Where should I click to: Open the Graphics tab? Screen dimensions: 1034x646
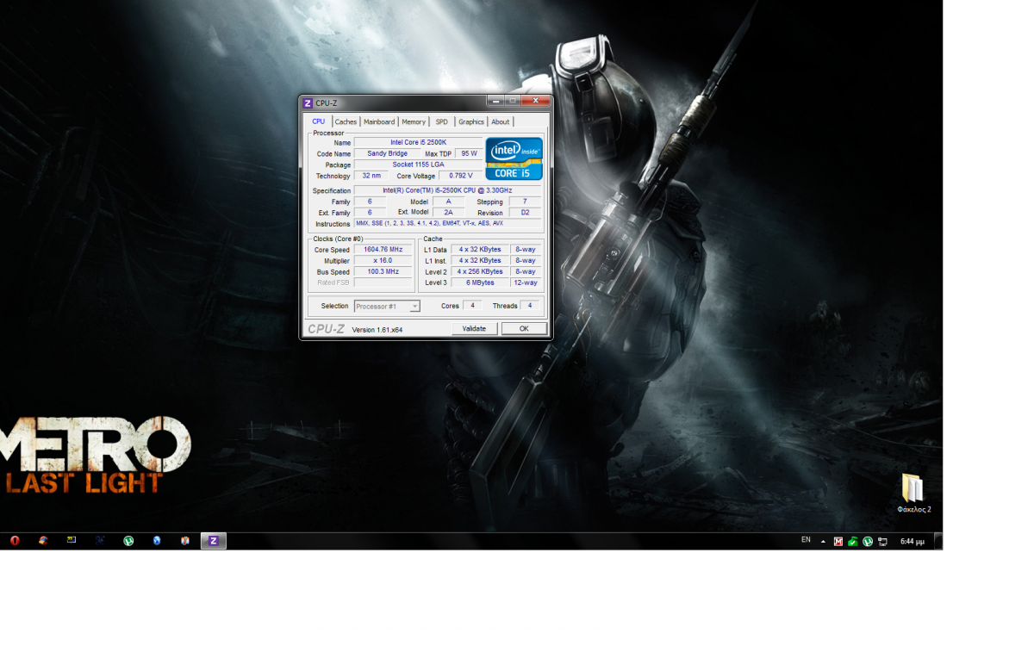[x=471, y=121]
